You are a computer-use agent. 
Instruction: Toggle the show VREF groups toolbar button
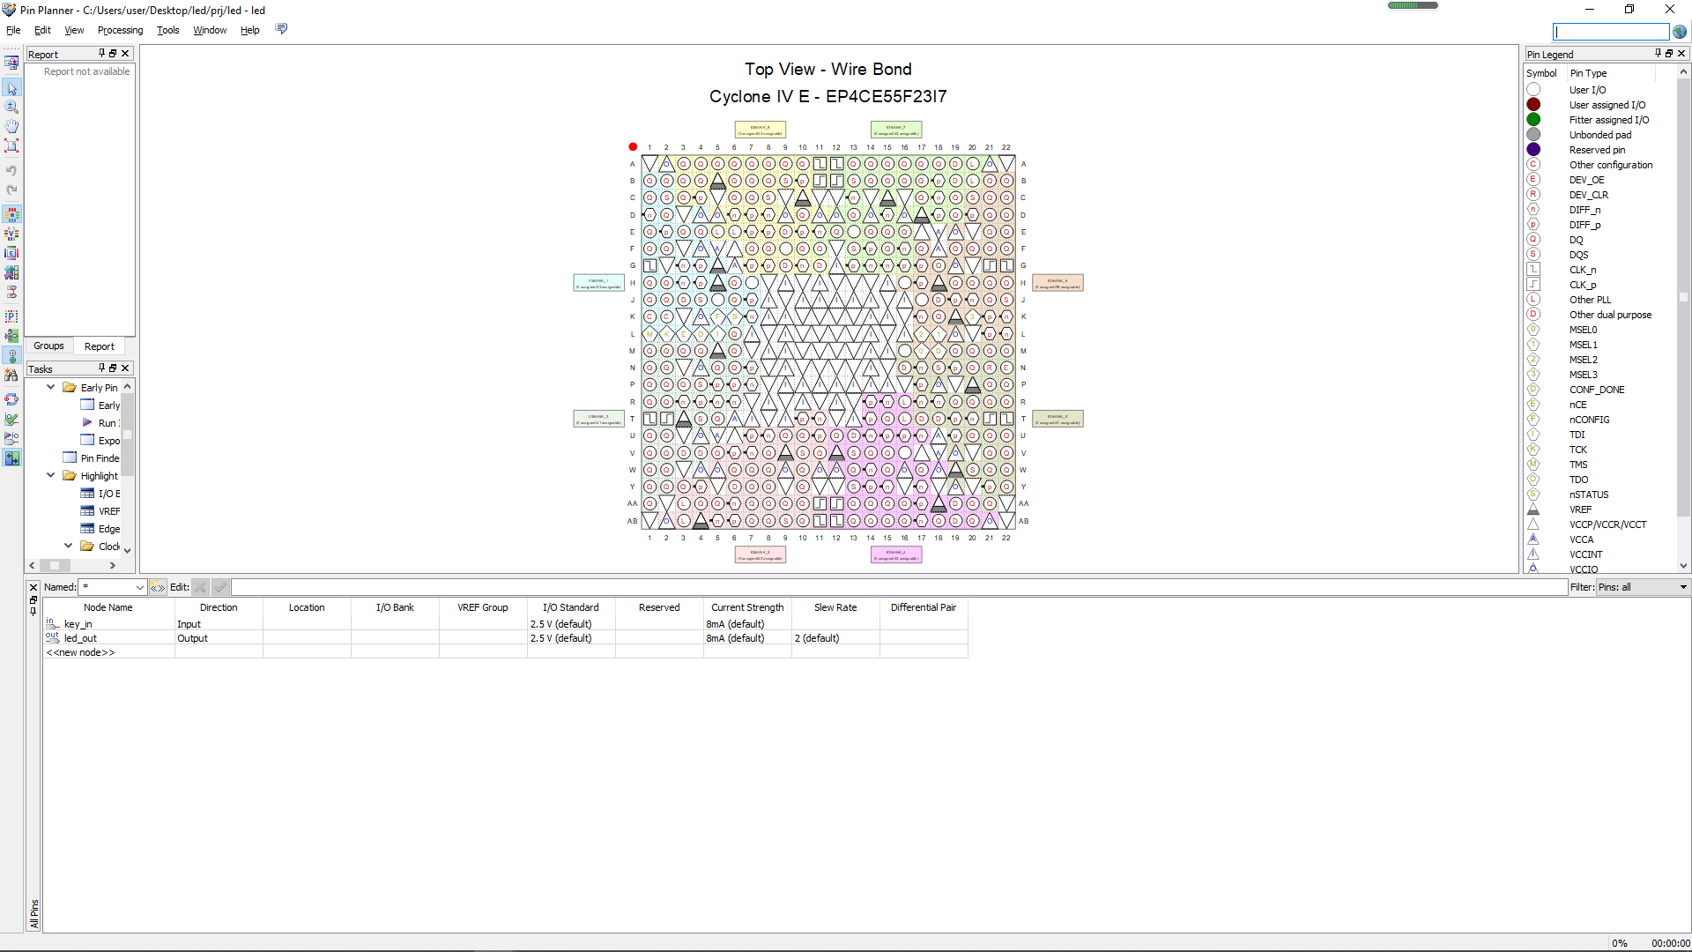pos(12,234)
